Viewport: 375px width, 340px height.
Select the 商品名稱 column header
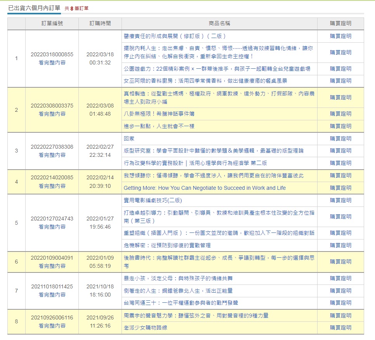(219, 23)
